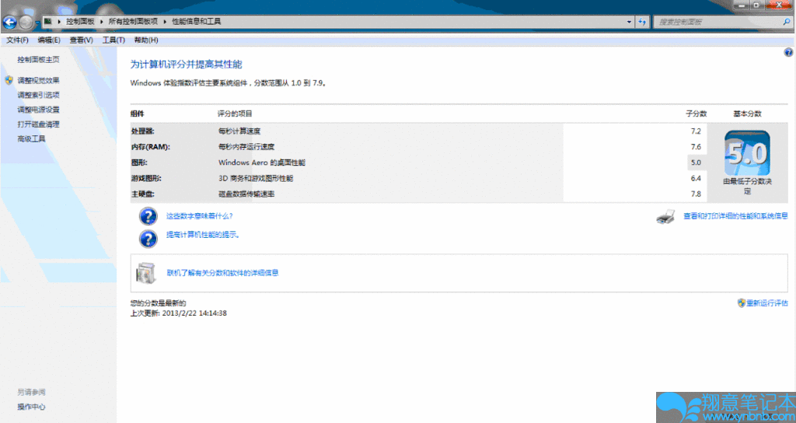Click the printer icon
This screenshot has width=796, height=423.
665,217
